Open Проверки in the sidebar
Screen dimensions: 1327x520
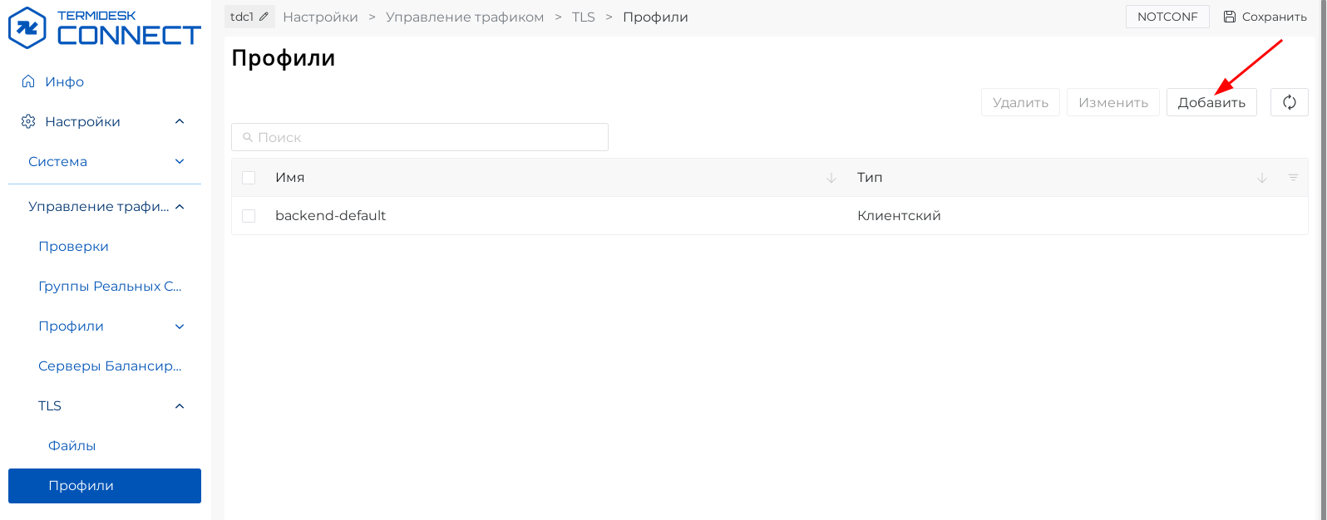(x=73, y=247)
